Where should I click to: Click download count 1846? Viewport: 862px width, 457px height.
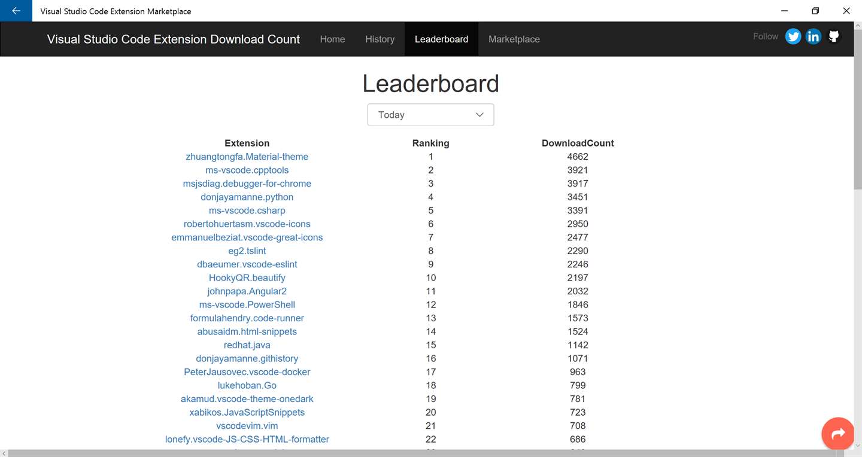coord(578,304)
